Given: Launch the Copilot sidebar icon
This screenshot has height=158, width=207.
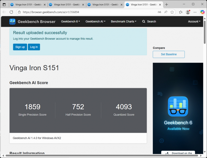Looking at the screenshot, I should pyautogui.click(x=202, y=12).
